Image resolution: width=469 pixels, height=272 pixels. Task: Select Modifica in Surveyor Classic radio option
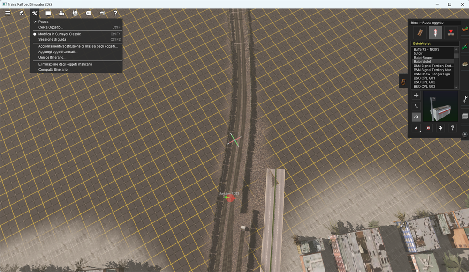coord(76,34)
